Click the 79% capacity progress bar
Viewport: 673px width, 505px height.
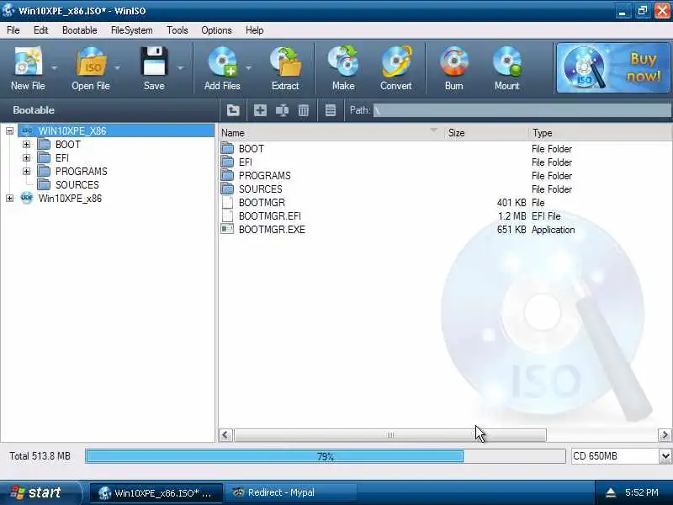[325, 456]
